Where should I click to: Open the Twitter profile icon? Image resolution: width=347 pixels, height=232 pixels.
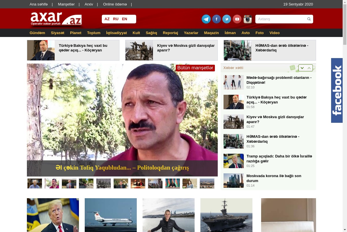click(227, 19)
